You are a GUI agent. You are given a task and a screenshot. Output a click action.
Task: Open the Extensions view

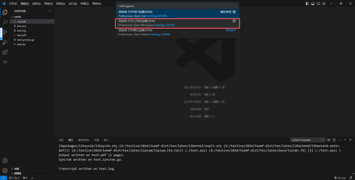point(5,52)
